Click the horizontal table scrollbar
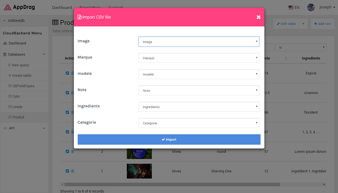 pyautogui.click(x=172, y=184)
